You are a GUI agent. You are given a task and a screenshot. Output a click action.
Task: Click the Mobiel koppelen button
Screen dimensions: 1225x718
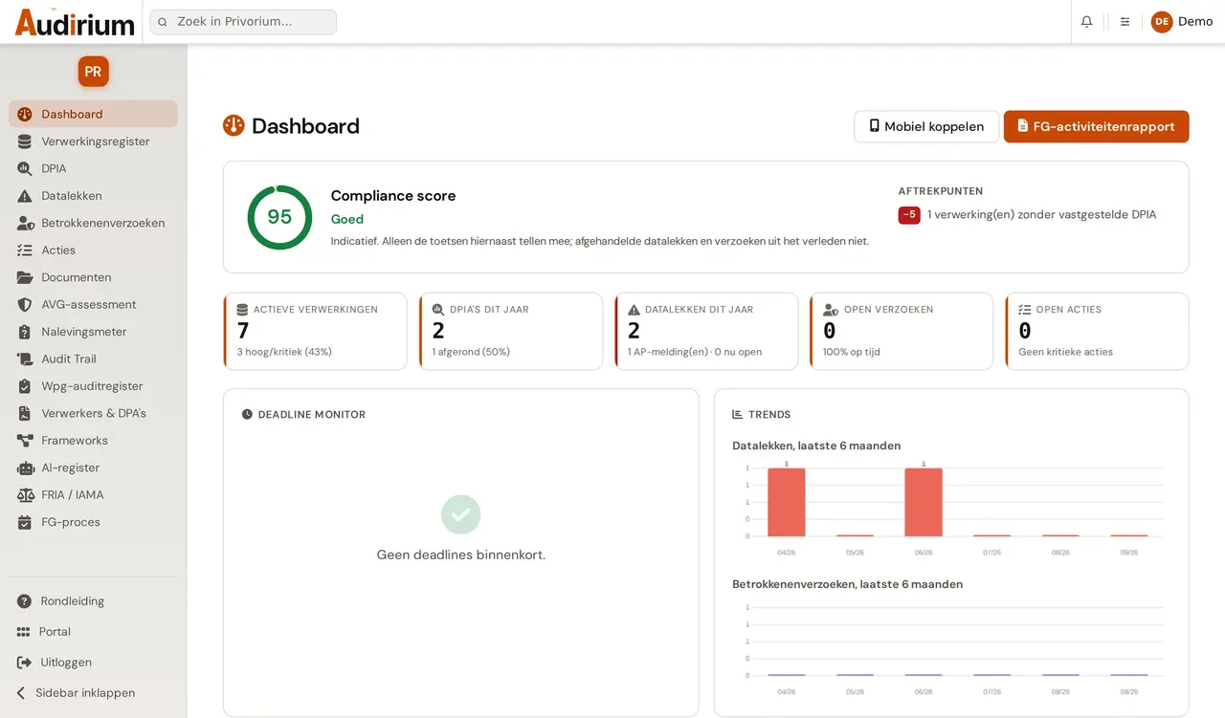(x=926, y=126)
